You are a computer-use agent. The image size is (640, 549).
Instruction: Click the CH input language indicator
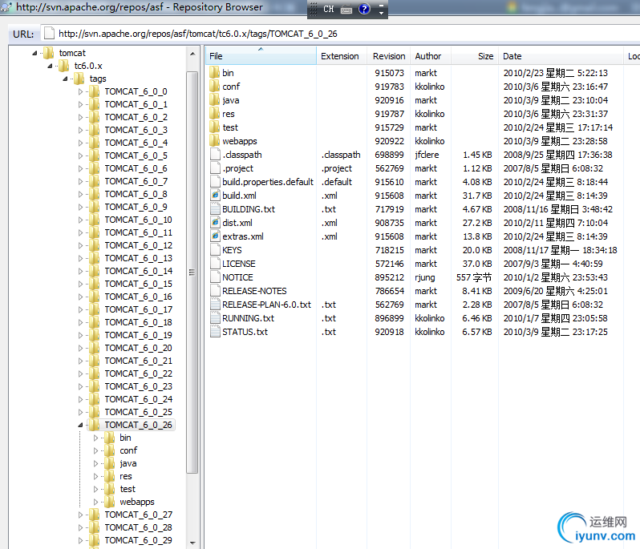click(x=329, y=9)
